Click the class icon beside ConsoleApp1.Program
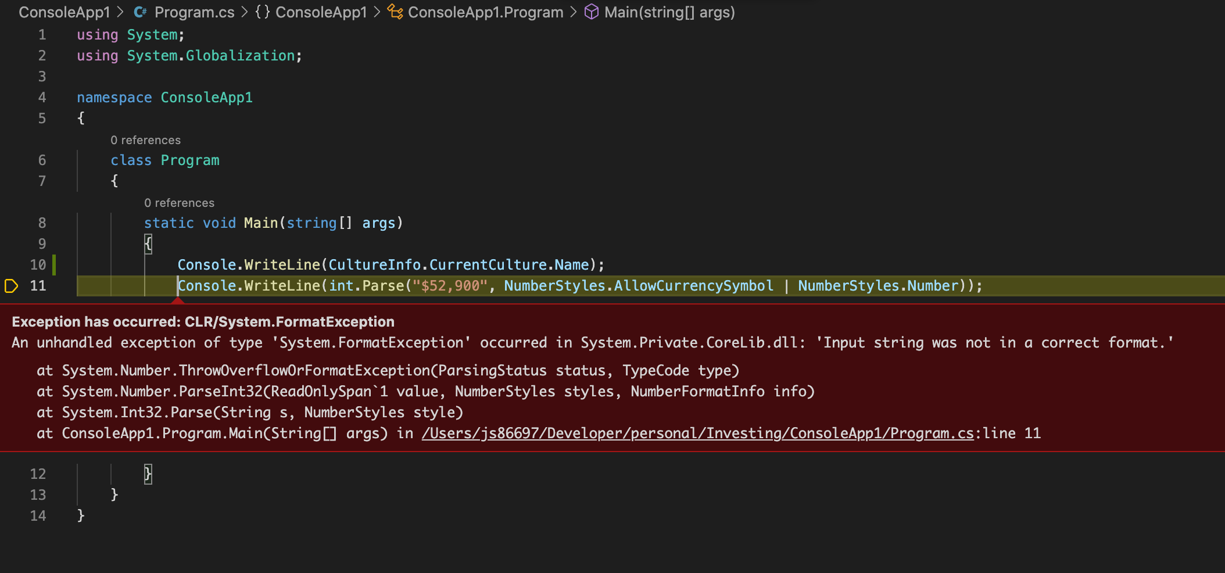The image size is (1225, 573). click(x=396, y=12)
